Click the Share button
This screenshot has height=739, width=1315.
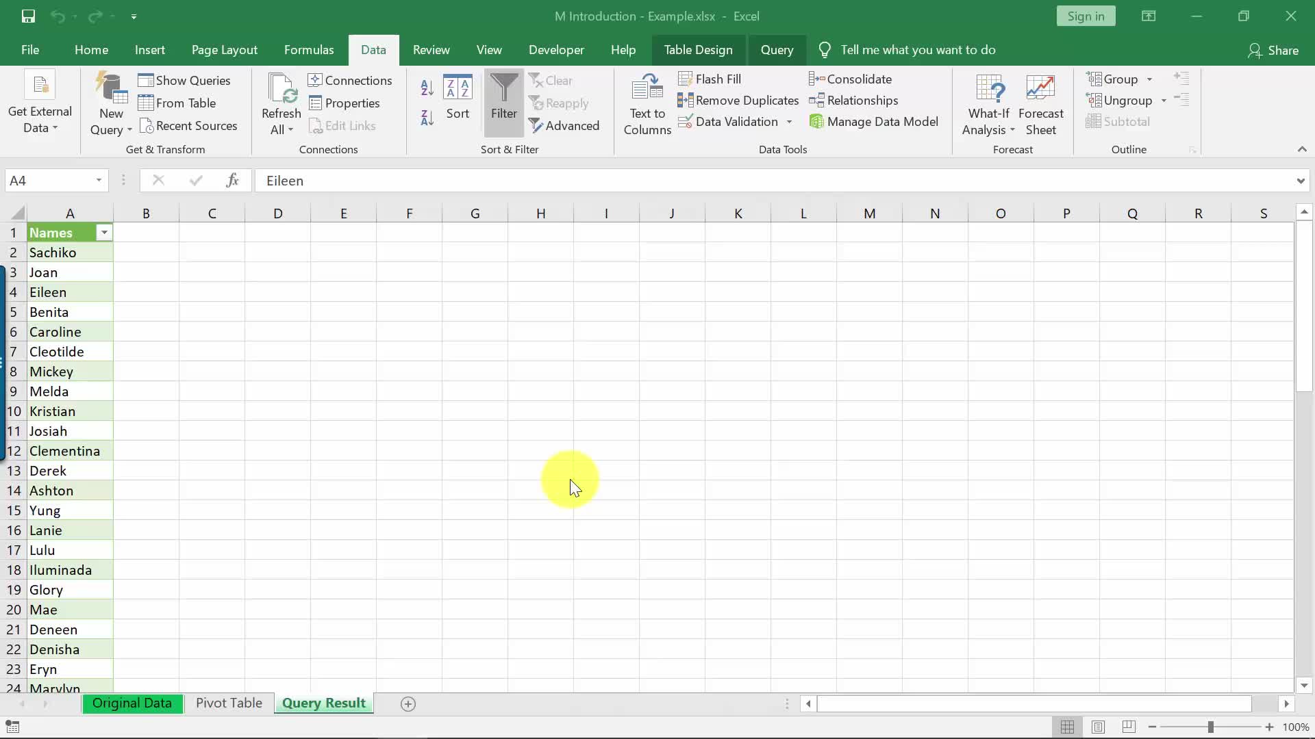(1273, 50)
